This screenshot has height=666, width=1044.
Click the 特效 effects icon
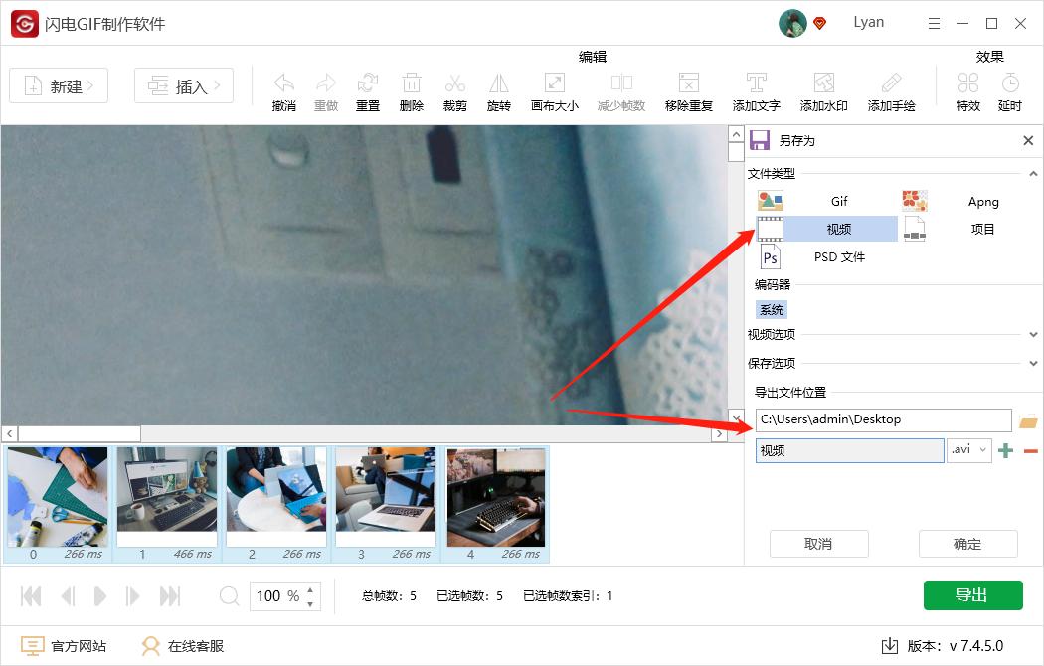967,89
